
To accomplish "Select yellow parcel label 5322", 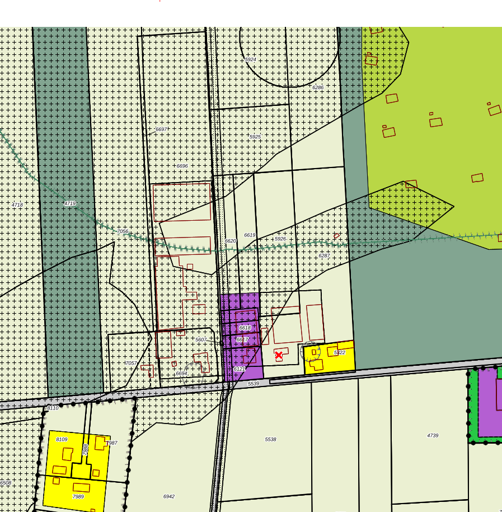I will pyautogui.click(x=340, y=353).
